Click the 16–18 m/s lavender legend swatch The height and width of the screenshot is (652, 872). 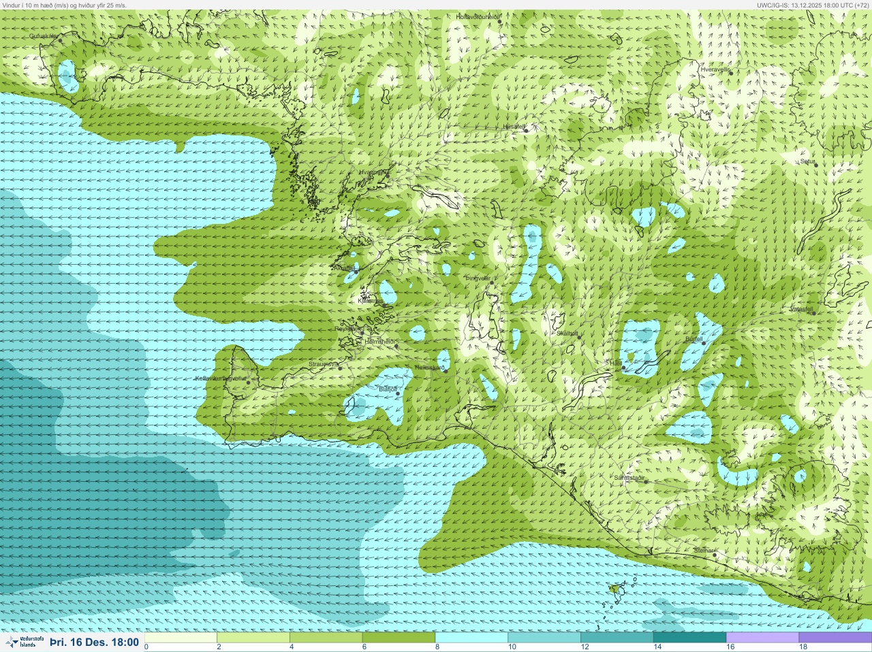tap(762, 638)
